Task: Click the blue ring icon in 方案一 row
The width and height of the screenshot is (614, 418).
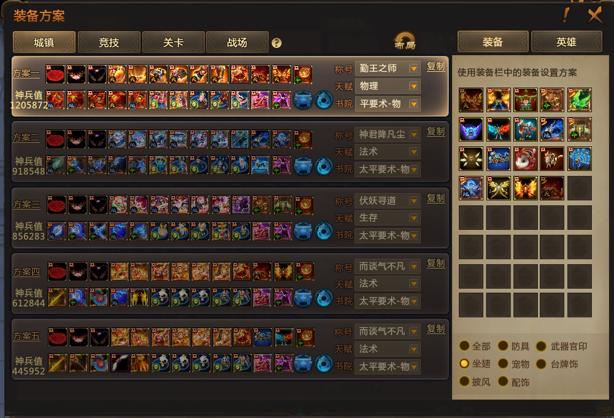Action: pos(324,100)
